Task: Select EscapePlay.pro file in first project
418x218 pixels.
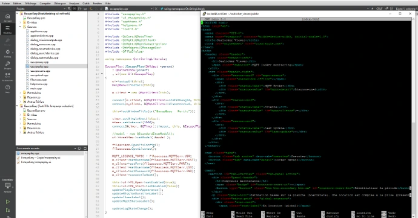Action: tap(36, 18)
